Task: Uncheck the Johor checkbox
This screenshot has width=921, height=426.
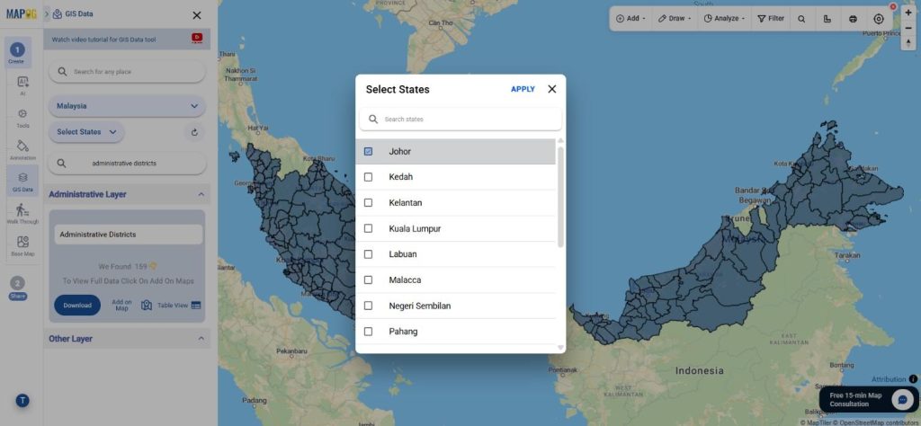Action: coord(368,151)
